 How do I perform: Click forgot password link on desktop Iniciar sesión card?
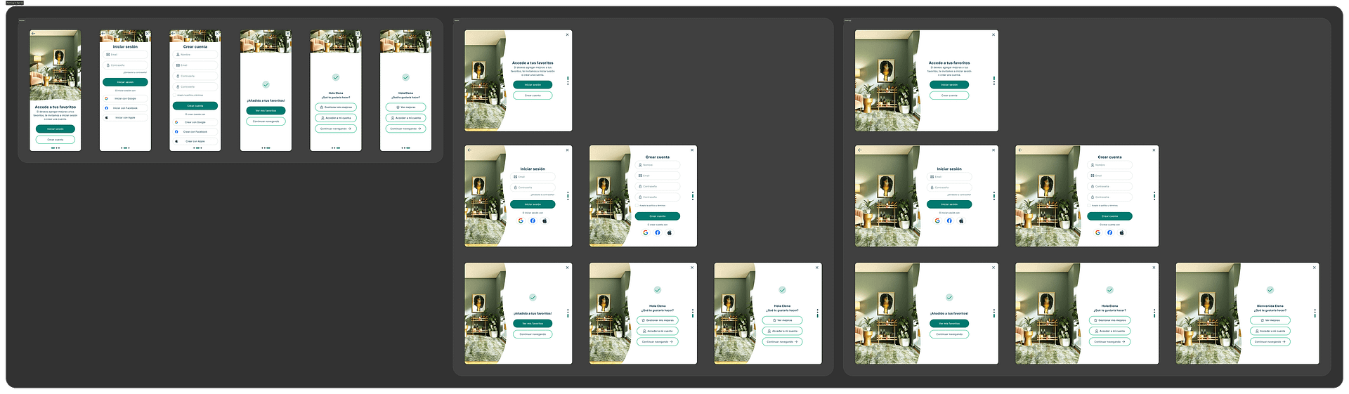960,195
